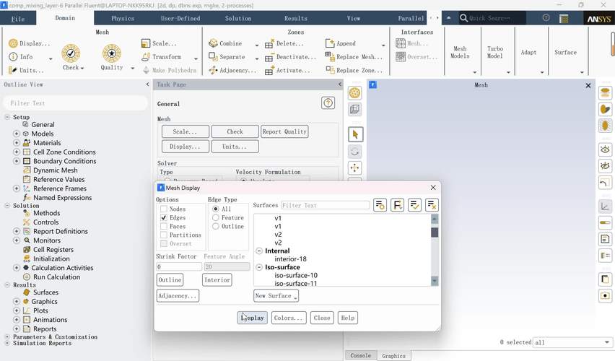Click surface filter options icon in Mesh Display
The width and height of the screenshot is (615, 361).
tap(380, 205)
